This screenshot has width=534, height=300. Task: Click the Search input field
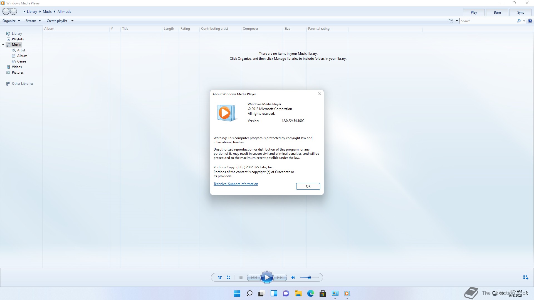coord(488,21)
